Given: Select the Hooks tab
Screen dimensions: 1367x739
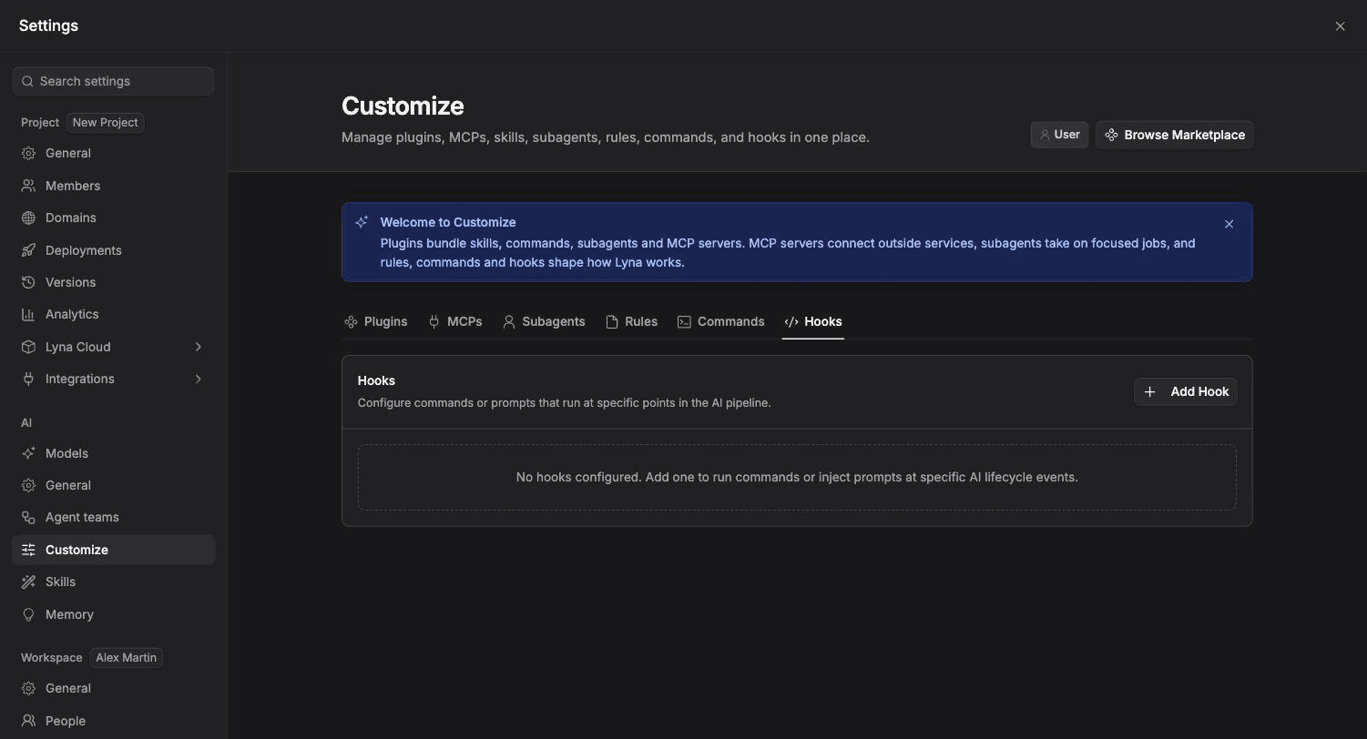Looking at the screenshot, I should coord(813,322).
